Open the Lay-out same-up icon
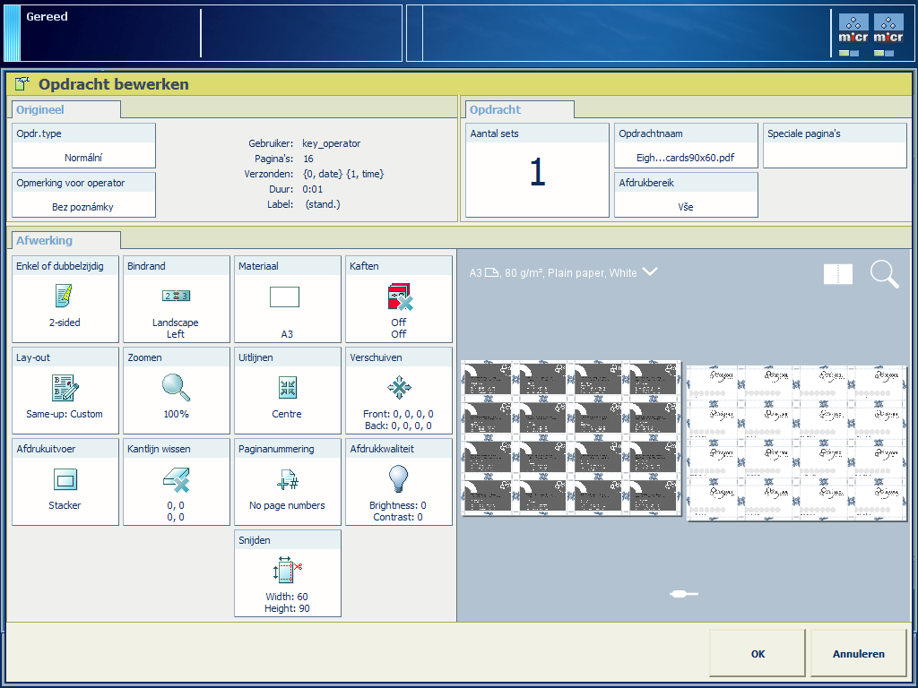Image resolution: width=918 pixels, height=688 pixels. coord(65,388)
